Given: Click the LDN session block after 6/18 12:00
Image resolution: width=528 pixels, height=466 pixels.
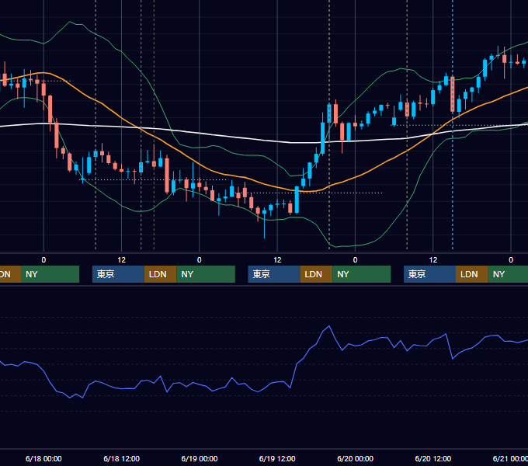Looking at the screenshot, I should point(160,274).
